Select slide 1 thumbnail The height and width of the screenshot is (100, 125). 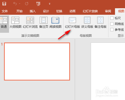click(x=37, y=61)
